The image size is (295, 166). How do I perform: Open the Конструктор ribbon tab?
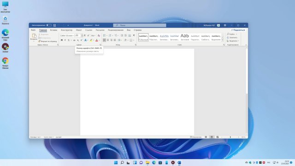click(x=66, y=30)
